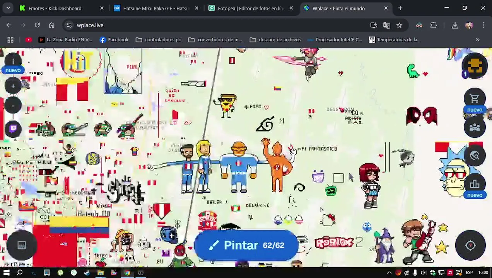The height and width of the screenshot is (278, 492).
Task: Open Temperaturas de la... bookmark
Action: tap(395, 39)
